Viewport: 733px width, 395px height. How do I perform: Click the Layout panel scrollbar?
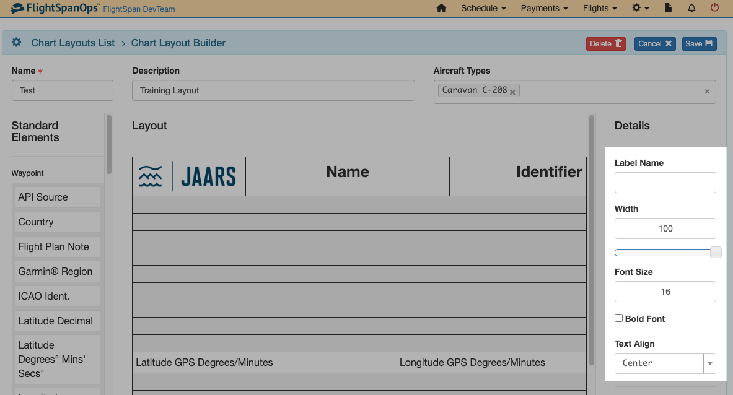tap(591, 240)
